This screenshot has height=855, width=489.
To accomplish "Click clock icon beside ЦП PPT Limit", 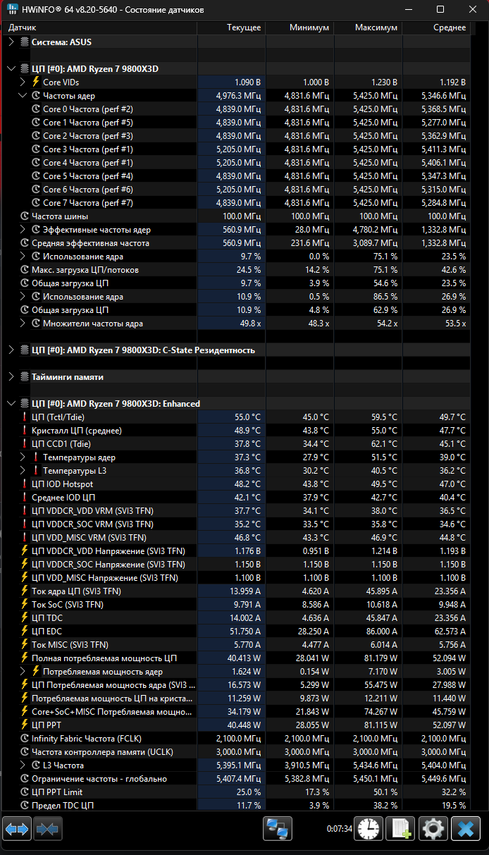I will (x=25, y=792).
